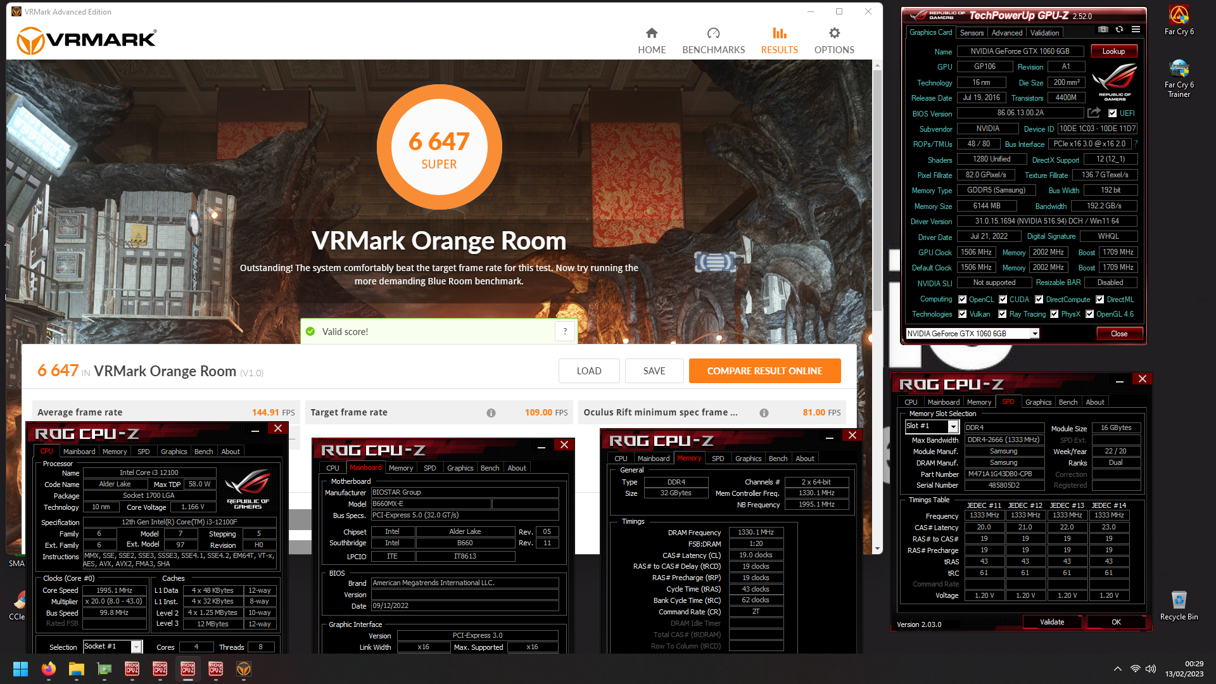Screen dimensions: 1216x684
Task: Open the Far Cry 6 Trainer desktop icon
Action: tap(1179, 79)
